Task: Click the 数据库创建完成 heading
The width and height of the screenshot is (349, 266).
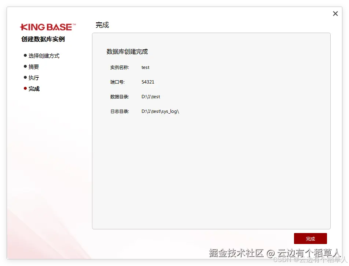Action: [x=126, y=51]
